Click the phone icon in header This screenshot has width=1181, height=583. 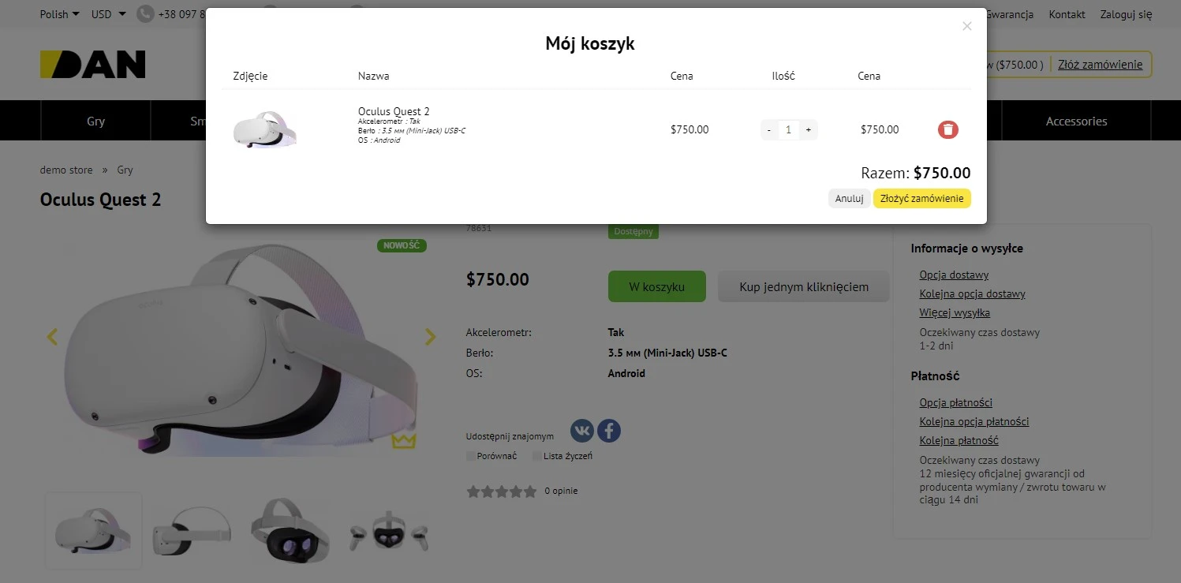145,14
